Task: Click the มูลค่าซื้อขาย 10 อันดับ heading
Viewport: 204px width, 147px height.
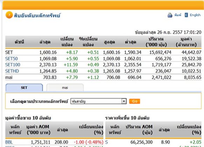Action: pyautogui.click(x=28, y=118)
